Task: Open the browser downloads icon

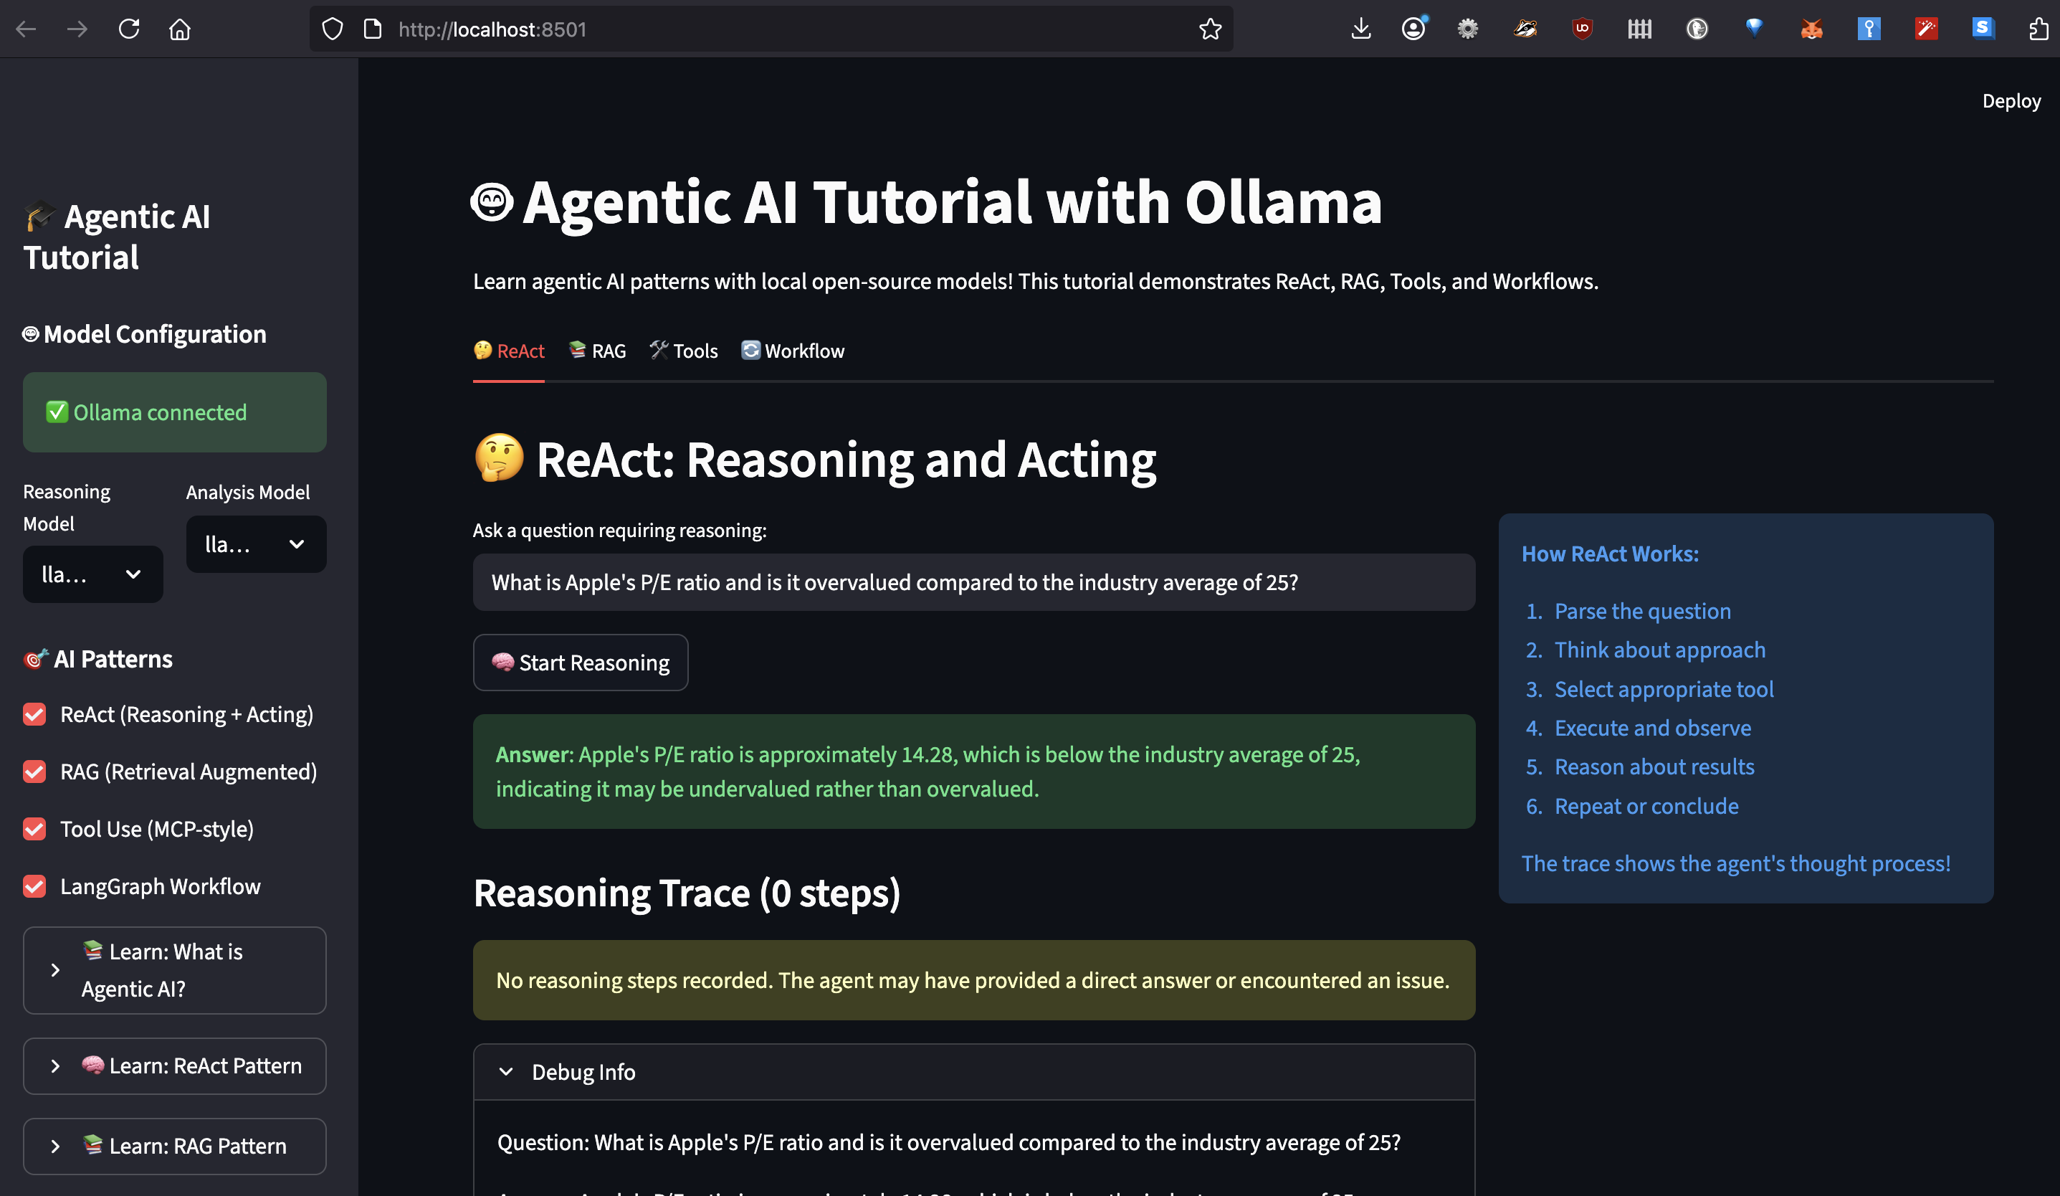Action: (1360, 29)
